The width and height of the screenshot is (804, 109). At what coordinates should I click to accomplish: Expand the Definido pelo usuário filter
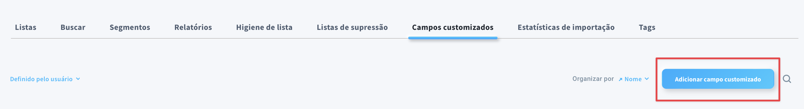click(45, 79)
